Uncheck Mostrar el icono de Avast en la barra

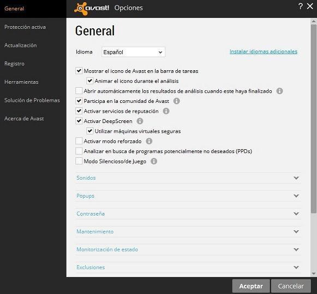point(79,71)
